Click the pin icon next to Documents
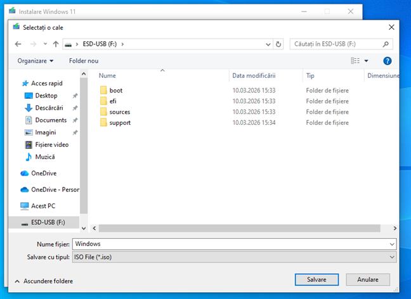This screenshot has width=411, height=299. point(75,120)
